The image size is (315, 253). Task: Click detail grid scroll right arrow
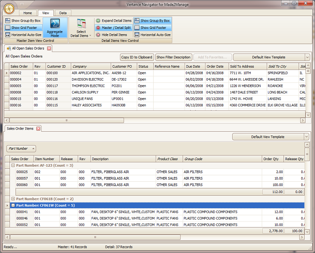pyautogui.click(x=302, y=237)
